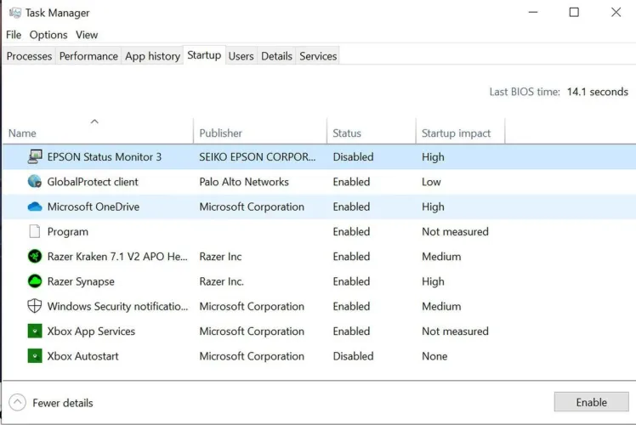This screenshot has width=636, height=425.
Task: Click the Xbox Autostart icon
Action: pos(35,356)
